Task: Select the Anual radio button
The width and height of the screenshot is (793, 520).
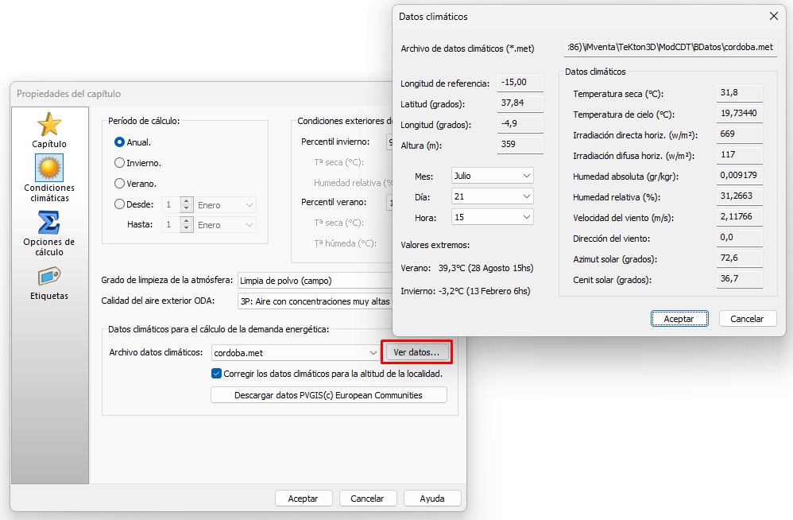Action: pos(120,142)
